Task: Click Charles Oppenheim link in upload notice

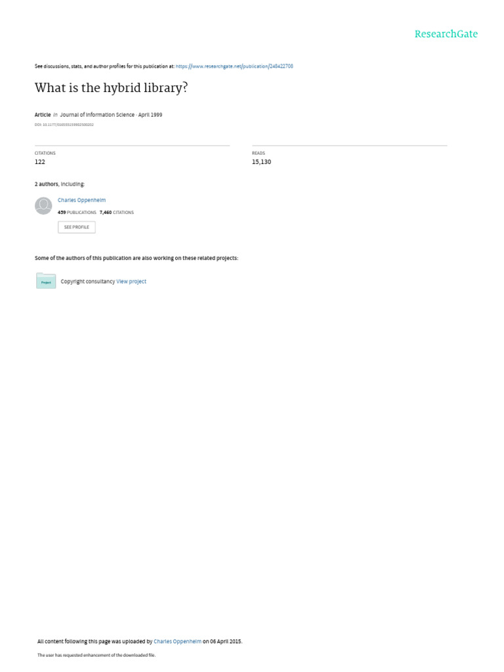Action: 177,642
